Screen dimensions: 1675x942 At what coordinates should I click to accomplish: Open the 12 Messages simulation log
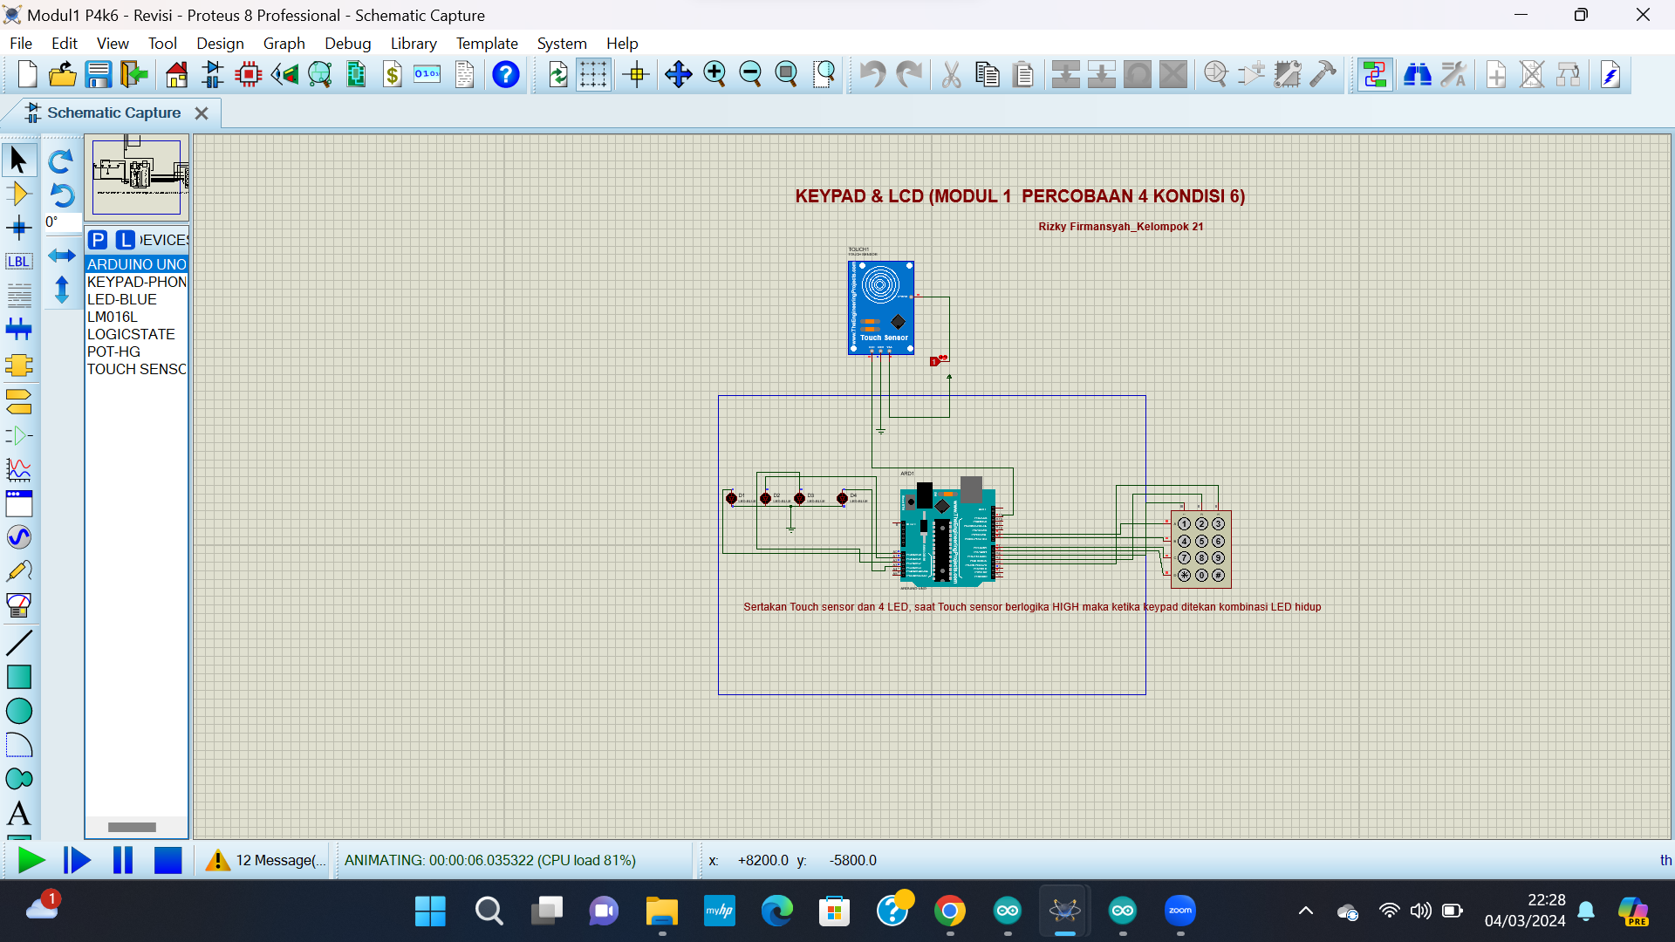tap(266, 860)
